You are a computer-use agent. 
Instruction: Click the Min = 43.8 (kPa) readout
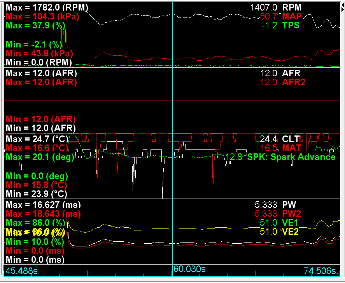(x=40, y=53)
